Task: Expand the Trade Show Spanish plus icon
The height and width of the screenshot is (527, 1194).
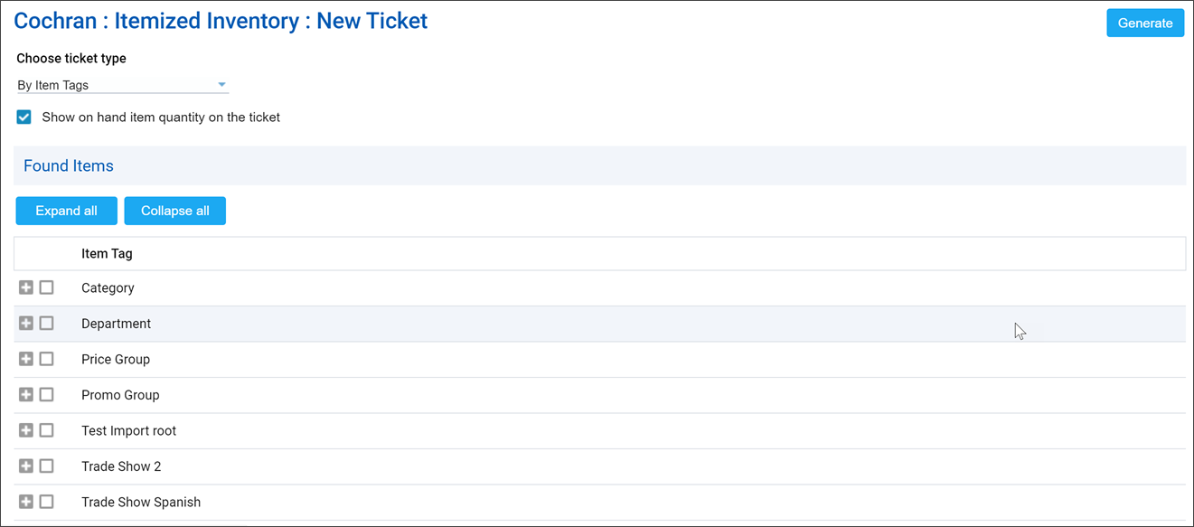Action: point(26,502)
